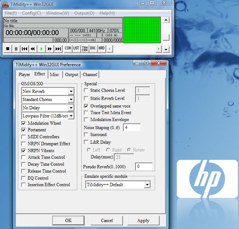Enable EQ Control checkbox
This screenshot has width=239, height=229.
24,178
